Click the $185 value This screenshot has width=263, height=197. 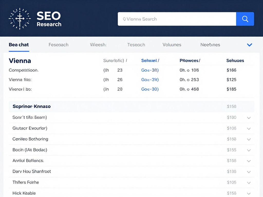(231, 89)
